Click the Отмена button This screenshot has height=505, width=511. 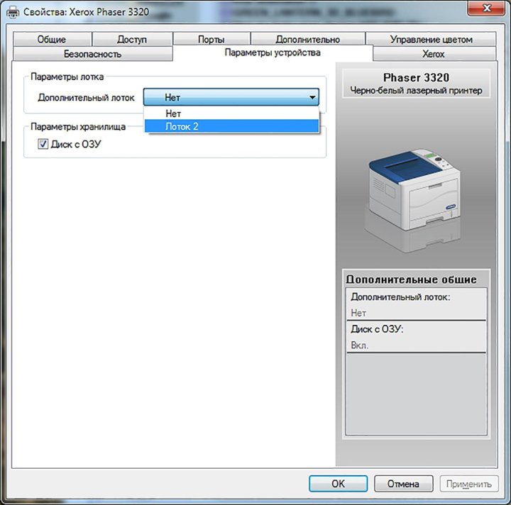tap(403, 484)
